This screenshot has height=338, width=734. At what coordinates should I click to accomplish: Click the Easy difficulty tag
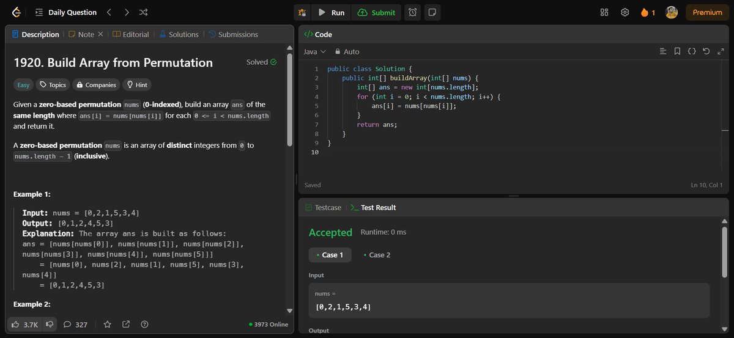point(23,85)
